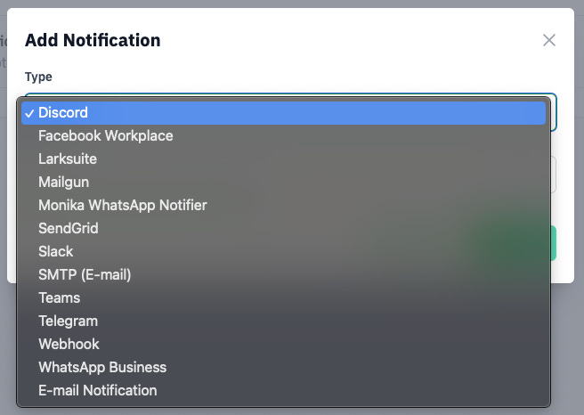The height and width of the screenshot is (415, 584).
Task: Choose Telegram notification type
Action: pos(283,321)
